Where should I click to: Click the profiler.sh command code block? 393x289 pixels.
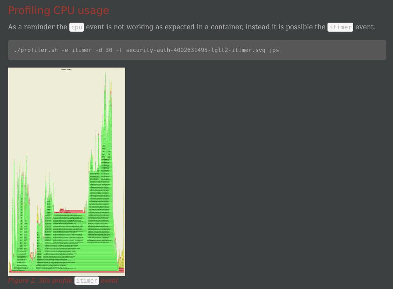pos(197,50)
